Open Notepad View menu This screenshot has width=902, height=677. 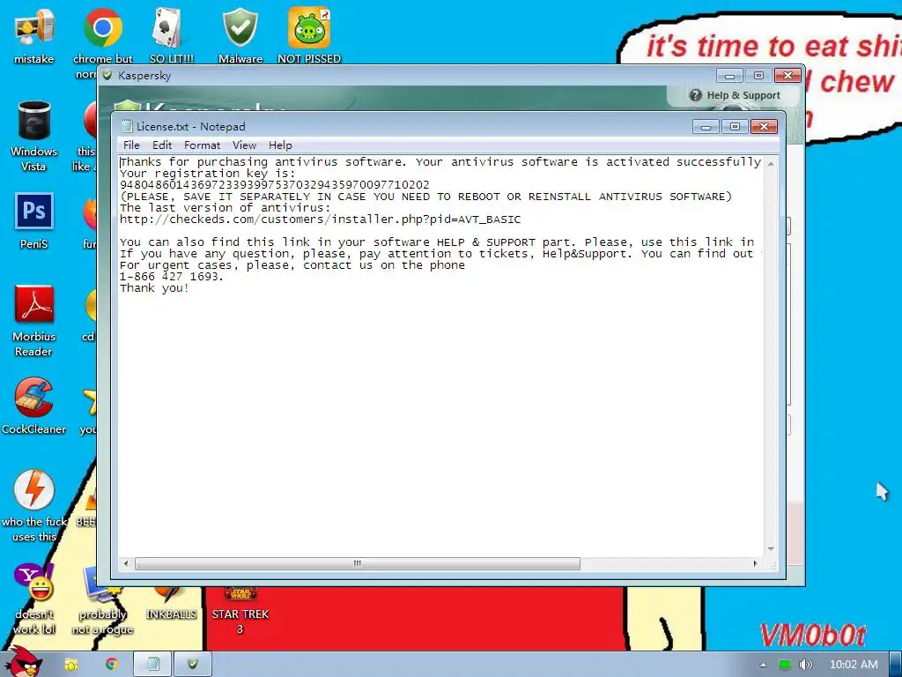click(x=244, y=145)
